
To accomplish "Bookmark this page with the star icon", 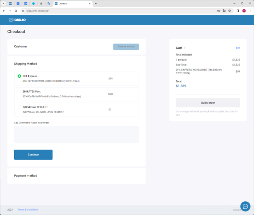I will [x=229, y=11].
